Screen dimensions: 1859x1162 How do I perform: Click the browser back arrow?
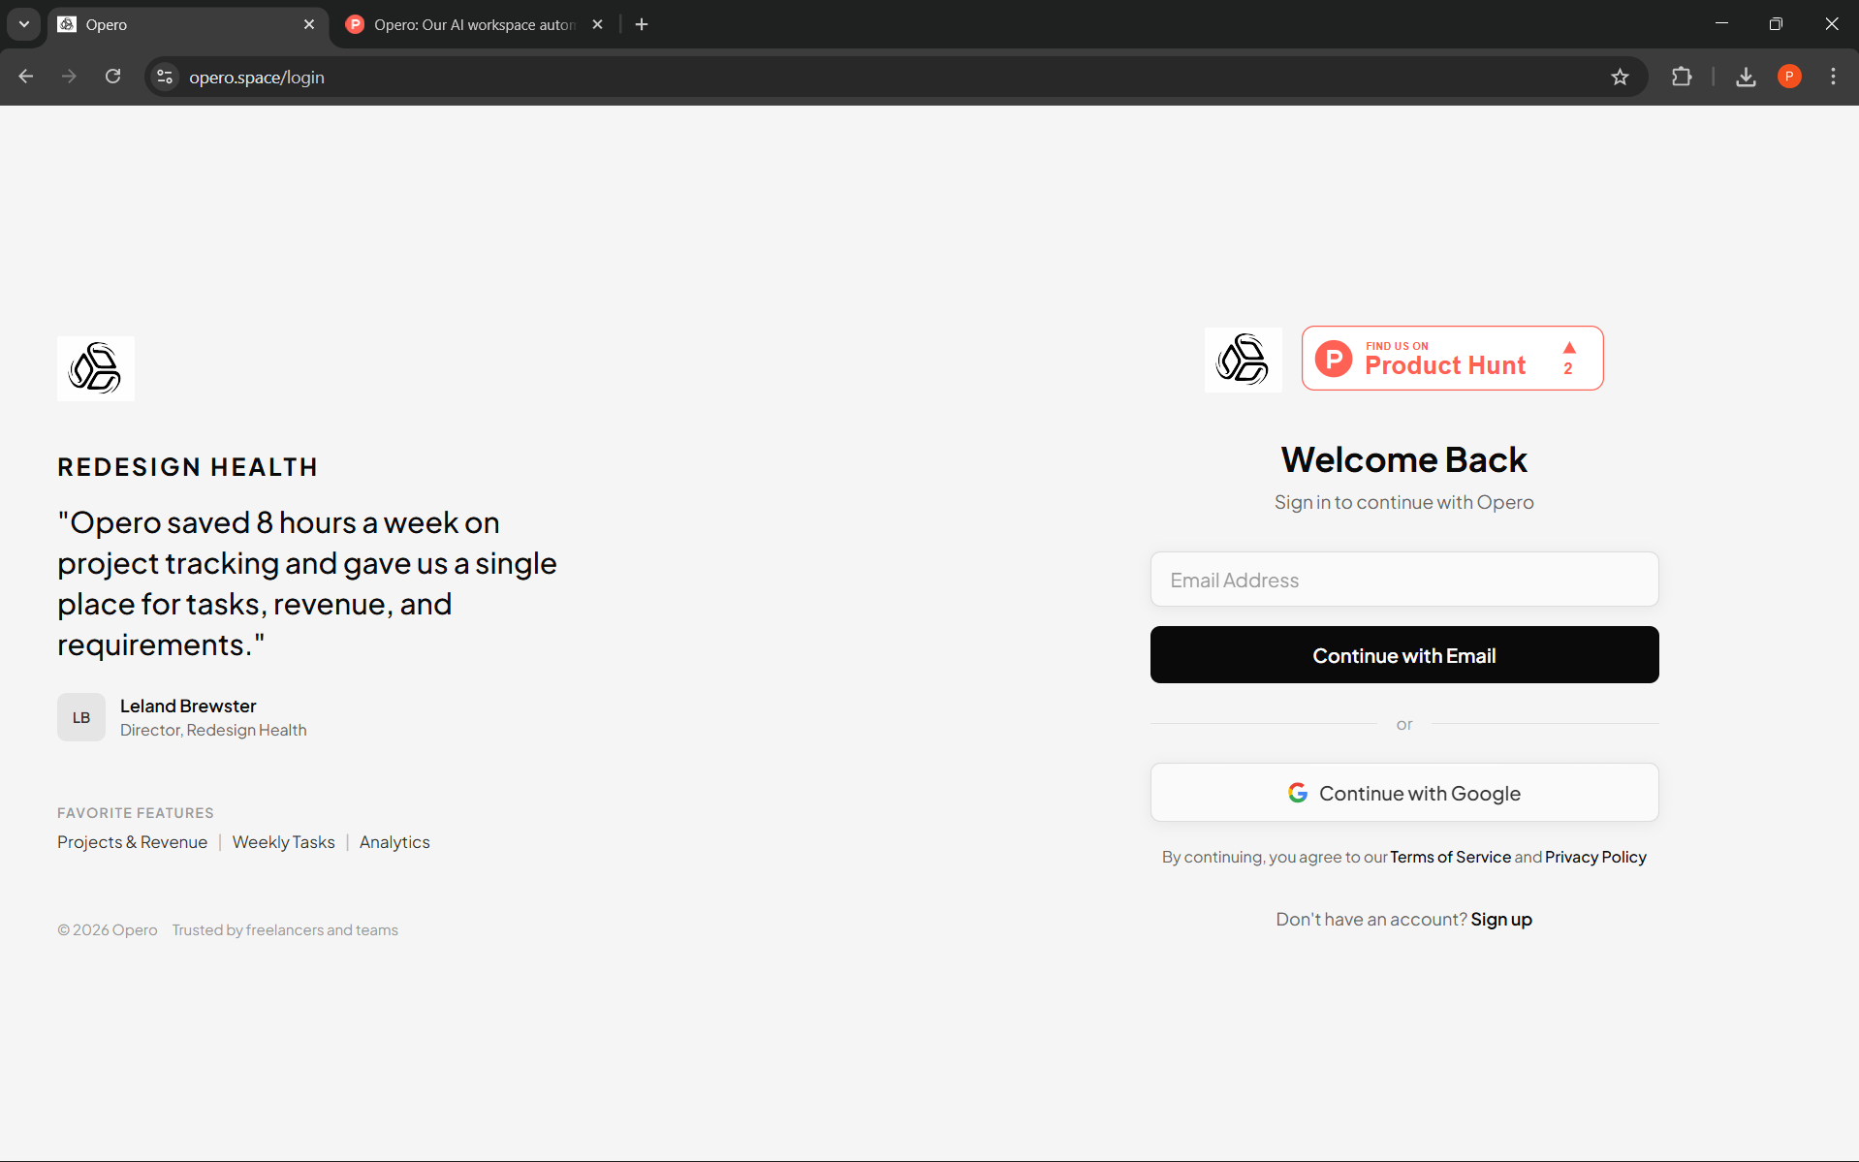(x=26, y=77)
